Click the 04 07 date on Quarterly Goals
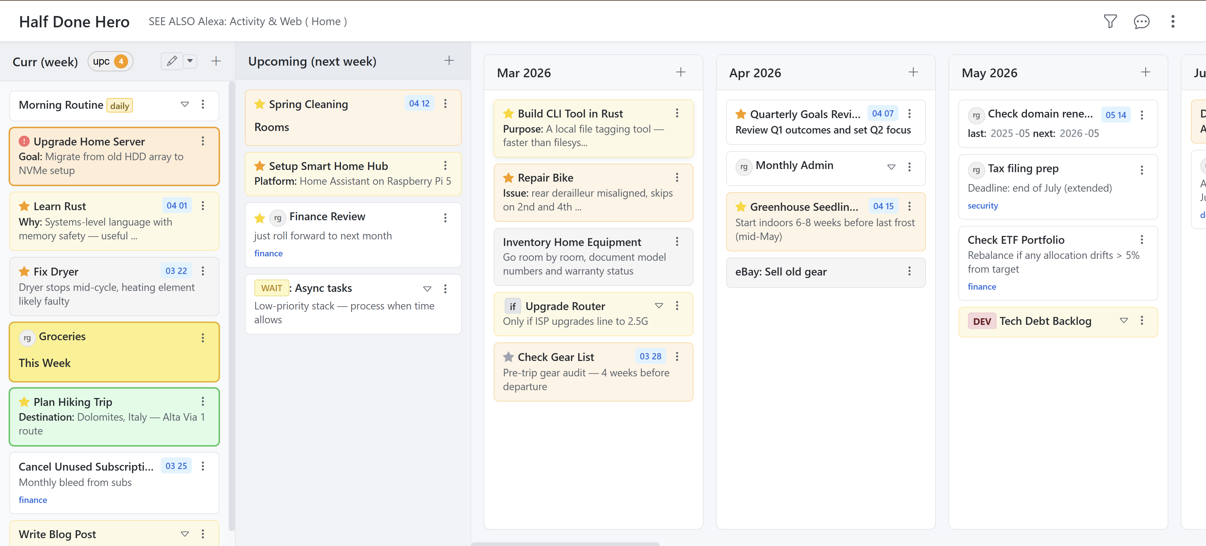The height and width of the screenshot is (546, 1206). [x=883, y=113]
